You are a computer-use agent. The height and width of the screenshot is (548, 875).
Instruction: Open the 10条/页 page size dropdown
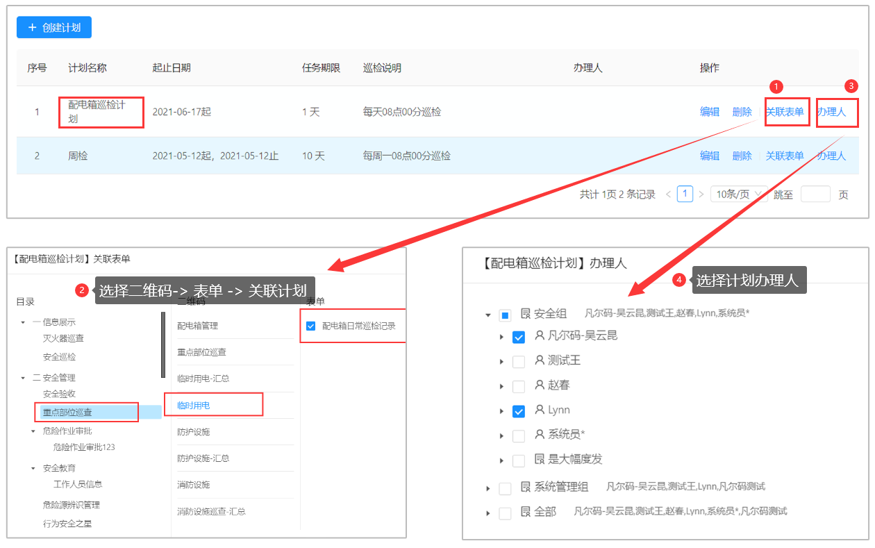click(x=738, y=194)
